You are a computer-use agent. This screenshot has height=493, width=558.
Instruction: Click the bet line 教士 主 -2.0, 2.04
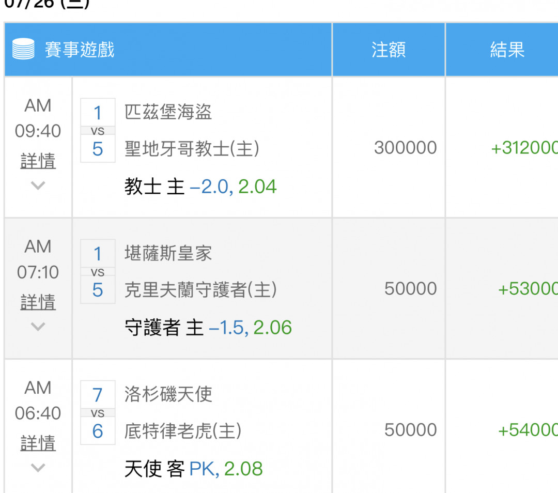tap(200, 187)
